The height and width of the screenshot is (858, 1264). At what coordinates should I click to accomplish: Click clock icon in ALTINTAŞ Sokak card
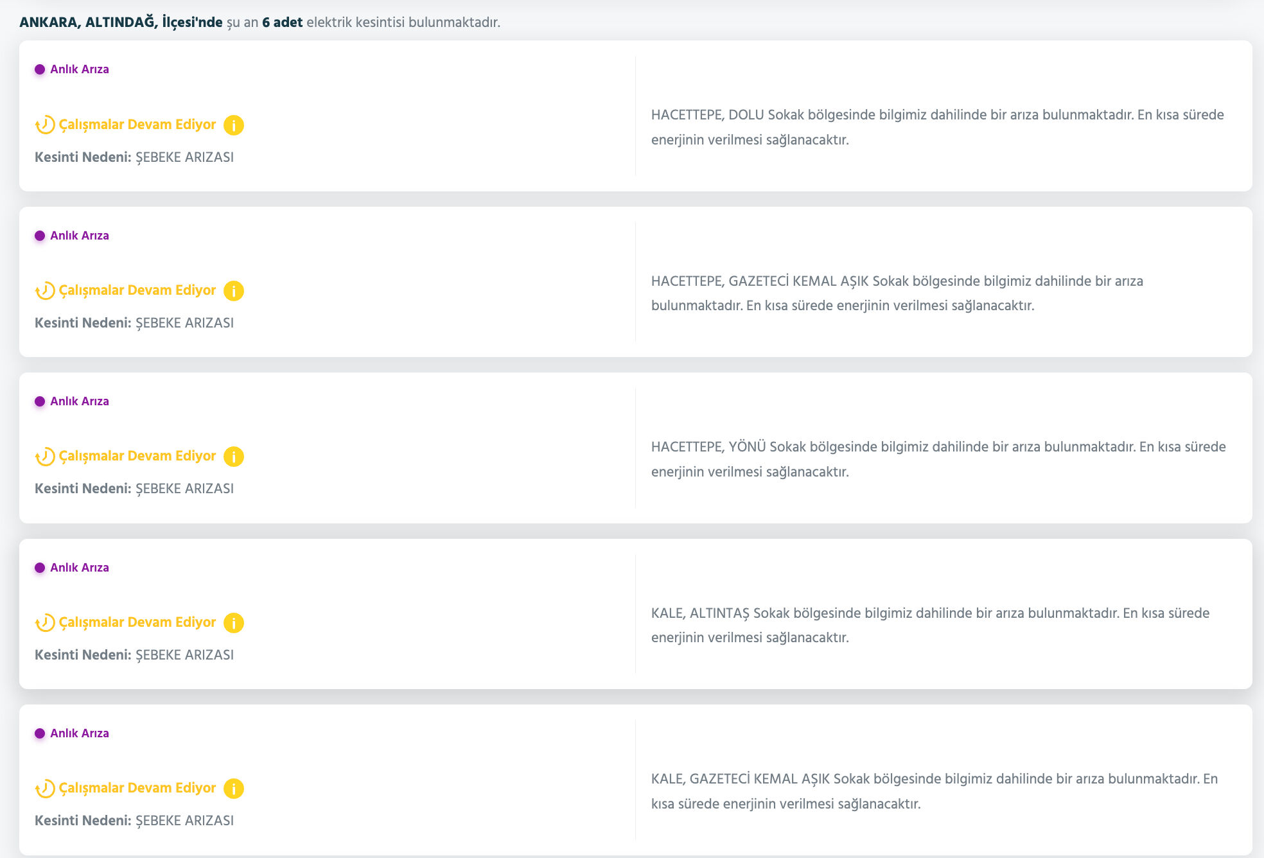click(x=45, y=622)
